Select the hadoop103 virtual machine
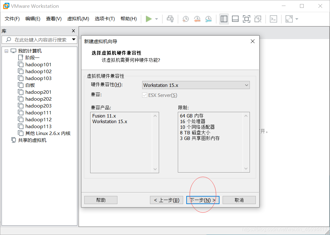This screenshot has height=235, width=330. (x=38, y=78)
